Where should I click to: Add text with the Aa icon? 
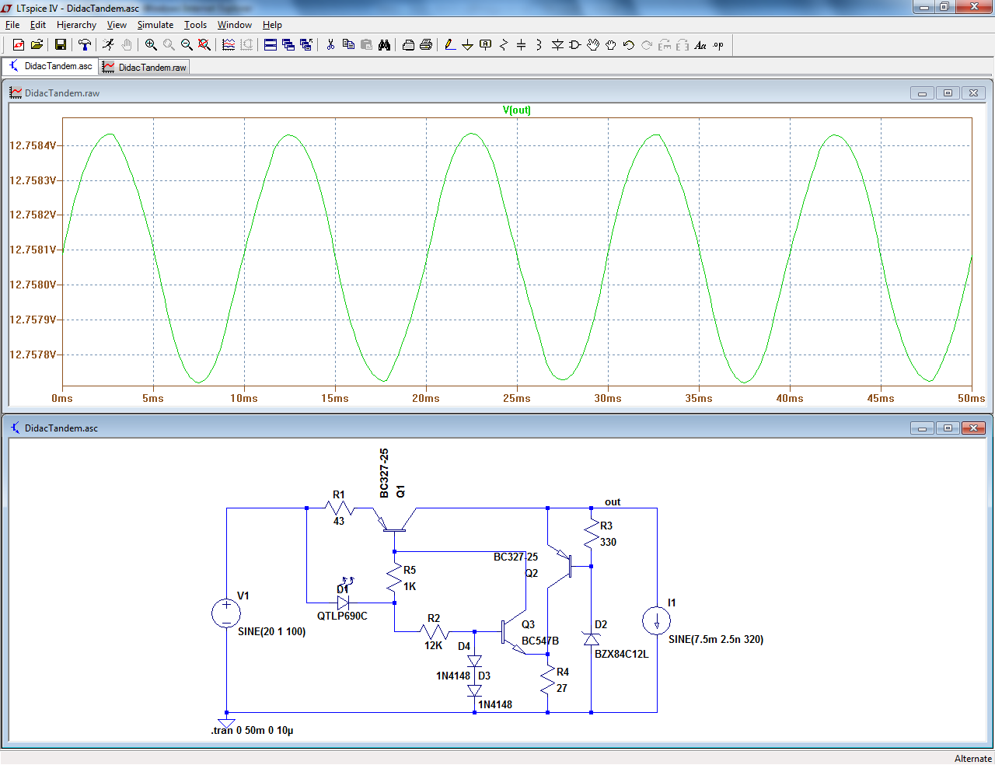click(700, 45)
